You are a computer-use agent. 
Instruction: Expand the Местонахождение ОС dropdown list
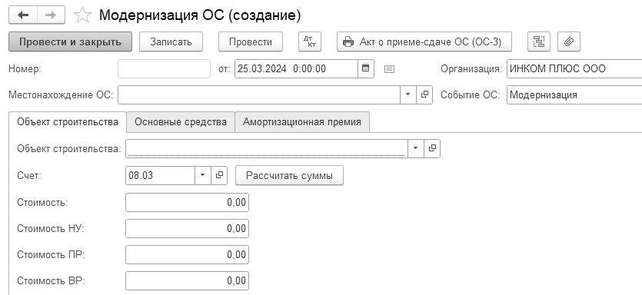[x=407, y=95]
